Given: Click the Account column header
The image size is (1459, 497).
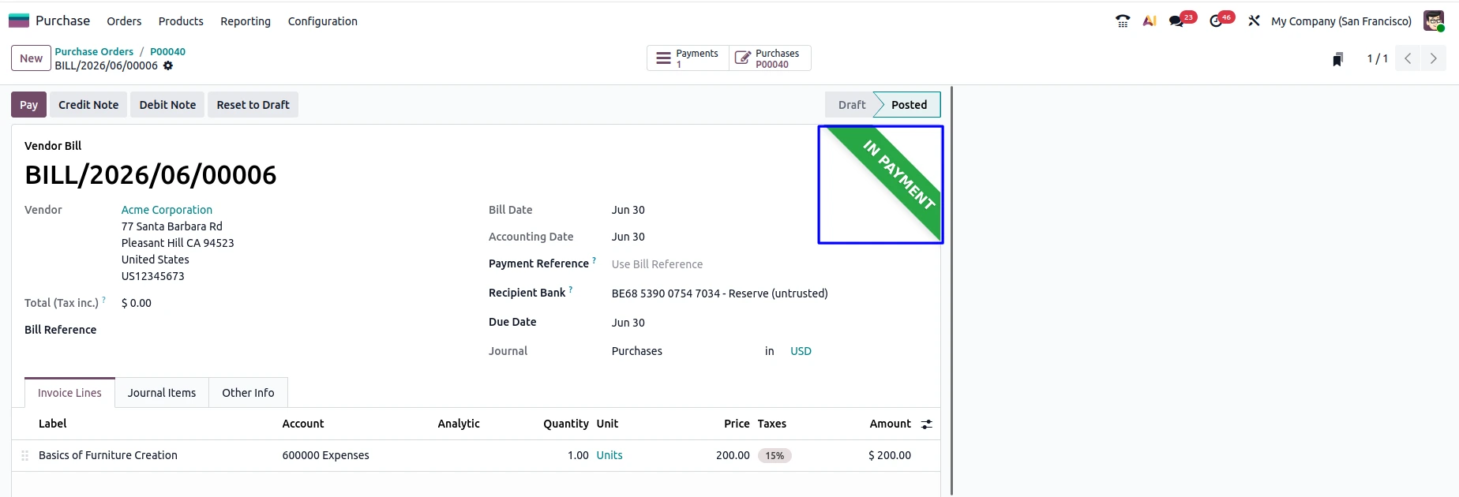Looking at the screenshot, I should click(x=303, y=424).
